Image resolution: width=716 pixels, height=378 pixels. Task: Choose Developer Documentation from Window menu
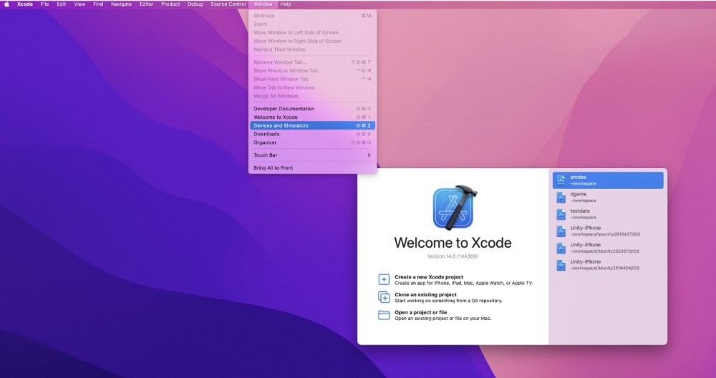(x=284, y=109)
